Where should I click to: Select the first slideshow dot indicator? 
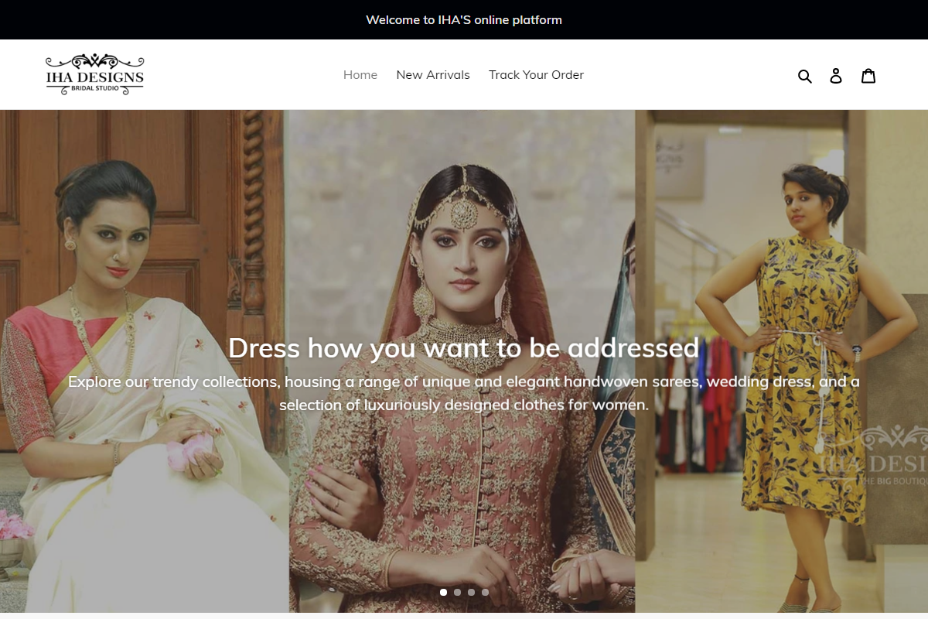tap(443, 592)
